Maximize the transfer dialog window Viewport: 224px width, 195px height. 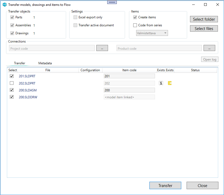click(205, 5)
